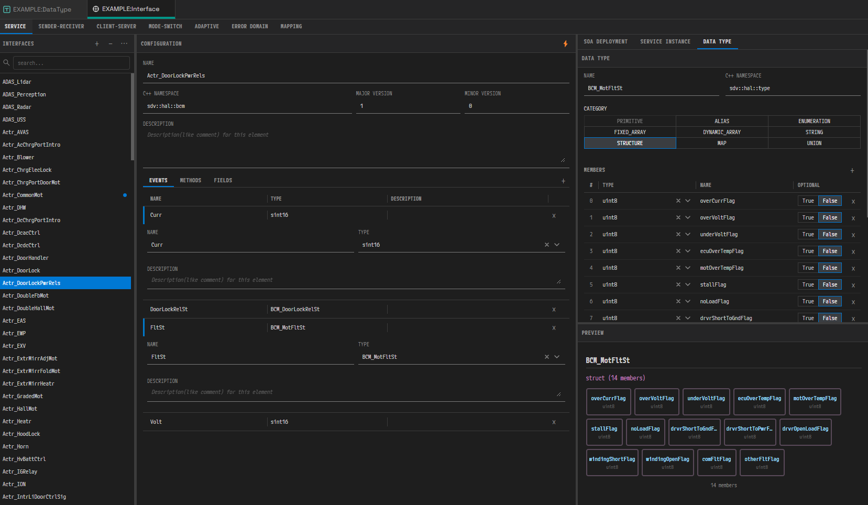Choose the PRIMITIVE category
868x505 pixels.
[630, 121]
